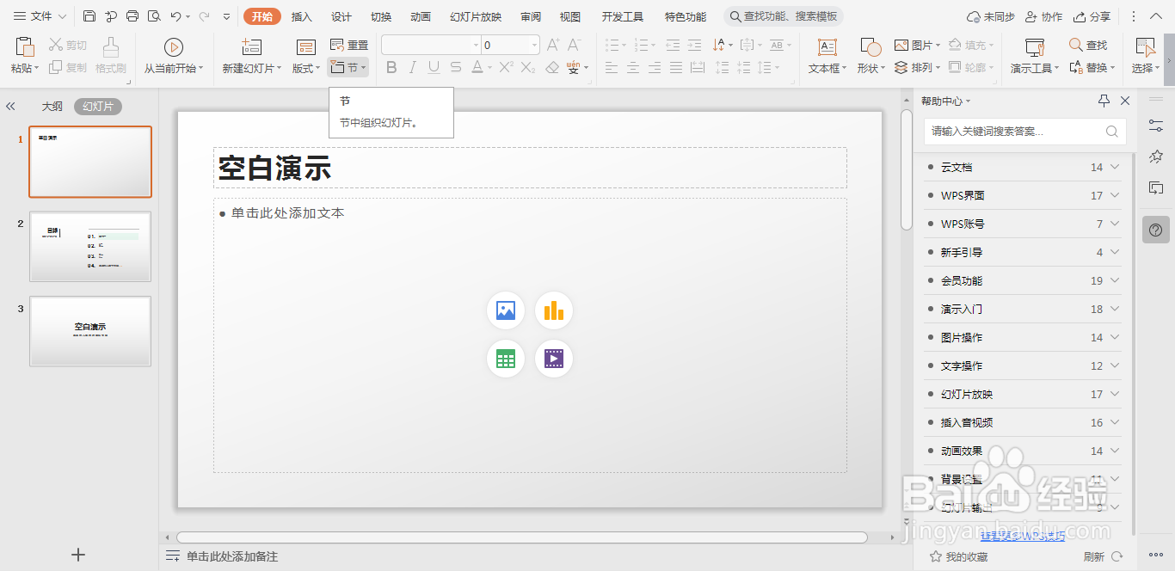Switch to the 视图 ribbon tab
Viewport: 1175px width, 571px height.
pyautogui.click(x=570, y=16)
